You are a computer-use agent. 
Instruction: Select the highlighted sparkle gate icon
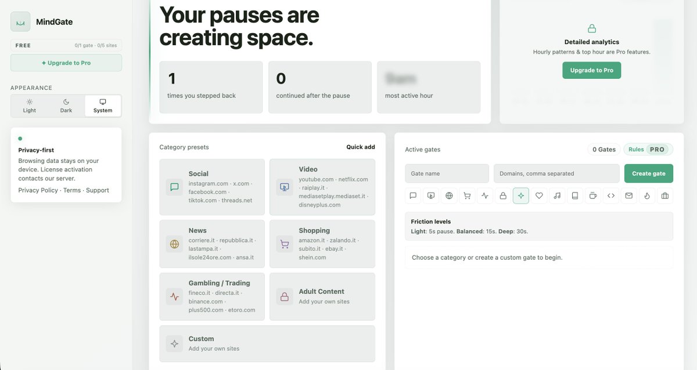point(521,196)
